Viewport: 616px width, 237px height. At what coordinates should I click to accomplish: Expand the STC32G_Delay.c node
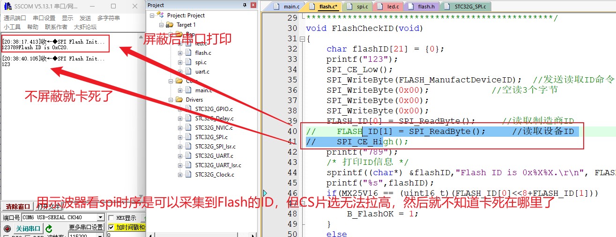point(180,118)
